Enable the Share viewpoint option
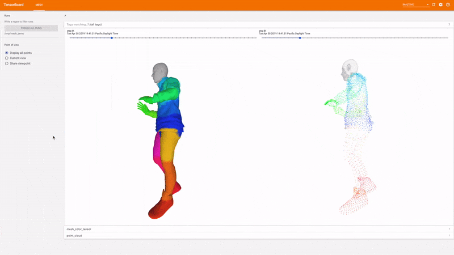This screenshot has height=255, width=454. [7, 63]
